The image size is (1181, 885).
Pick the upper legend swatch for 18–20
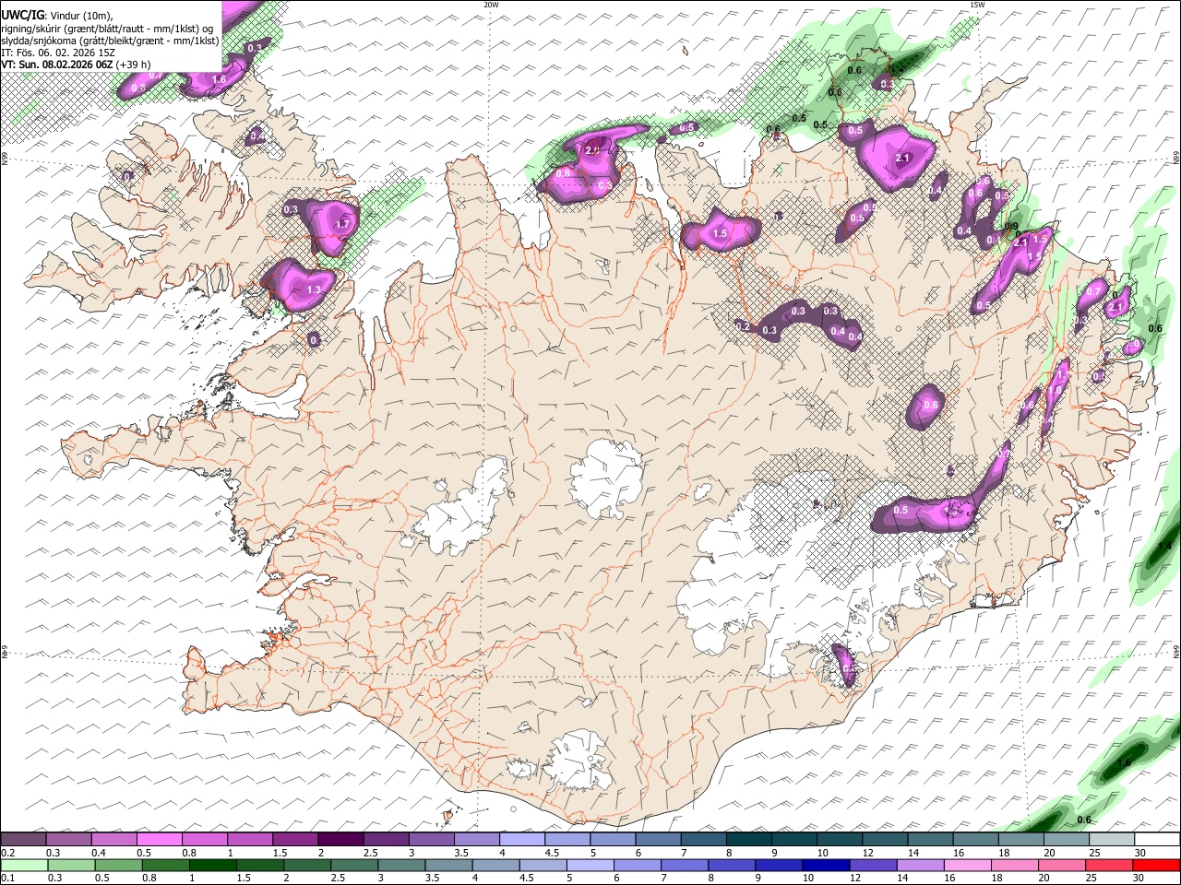point(1020,839)
